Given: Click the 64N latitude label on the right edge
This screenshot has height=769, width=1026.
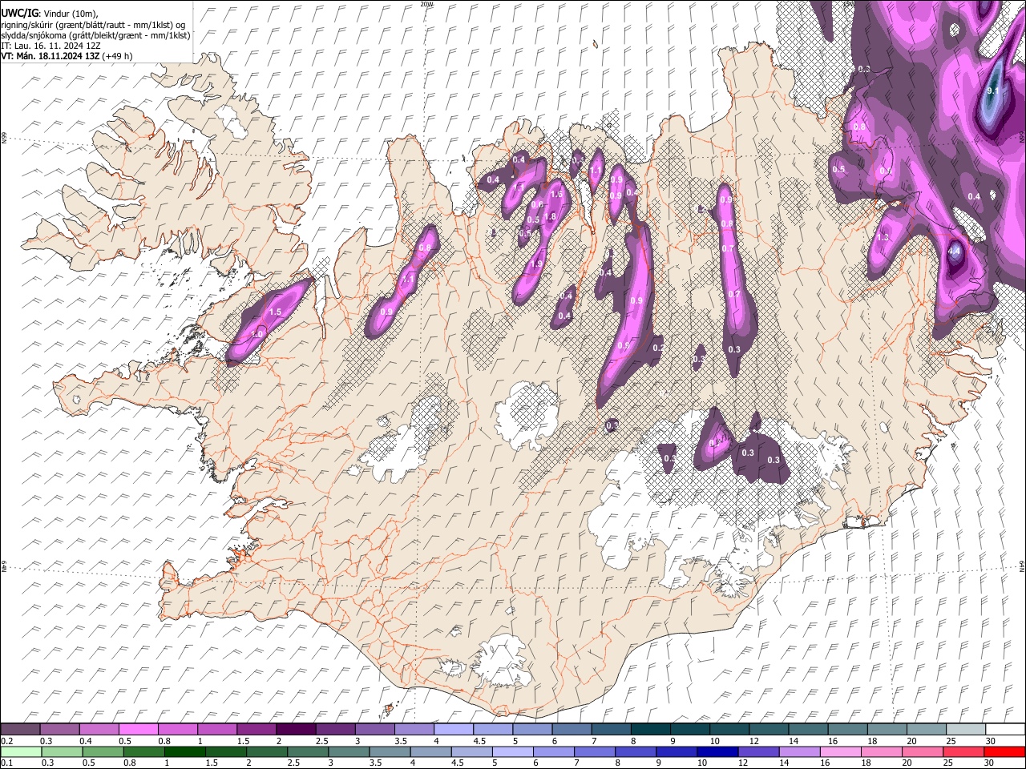Looking at the screenshot, I should point(1022,566).
